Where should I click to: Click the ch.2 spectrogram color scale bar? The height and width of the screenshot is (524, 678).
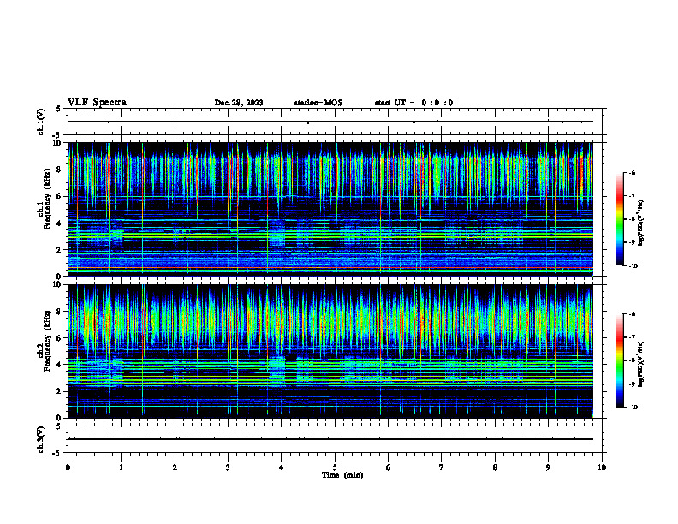(x=619, y=360)
